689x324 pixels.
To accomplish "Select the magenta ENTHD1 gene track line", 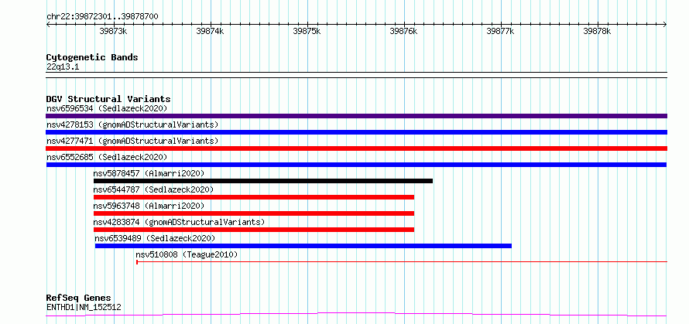I will point(356,315).
